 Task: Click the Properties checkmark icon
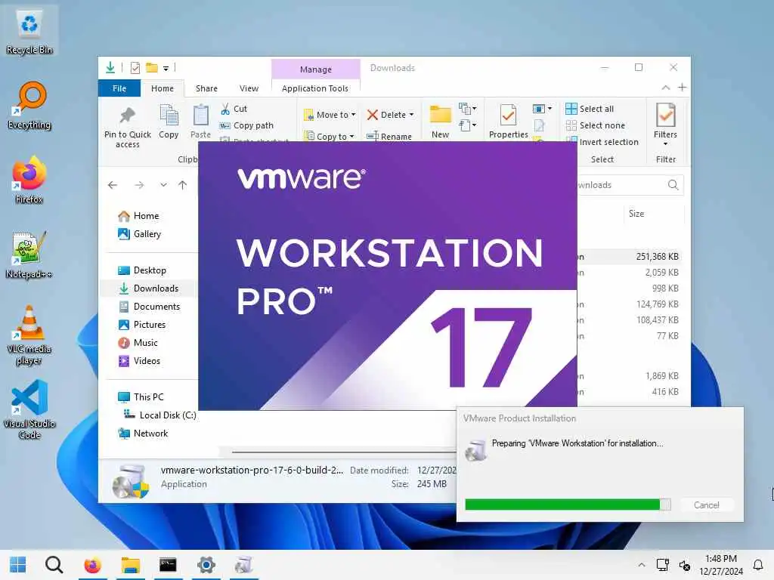pos(508,115)
